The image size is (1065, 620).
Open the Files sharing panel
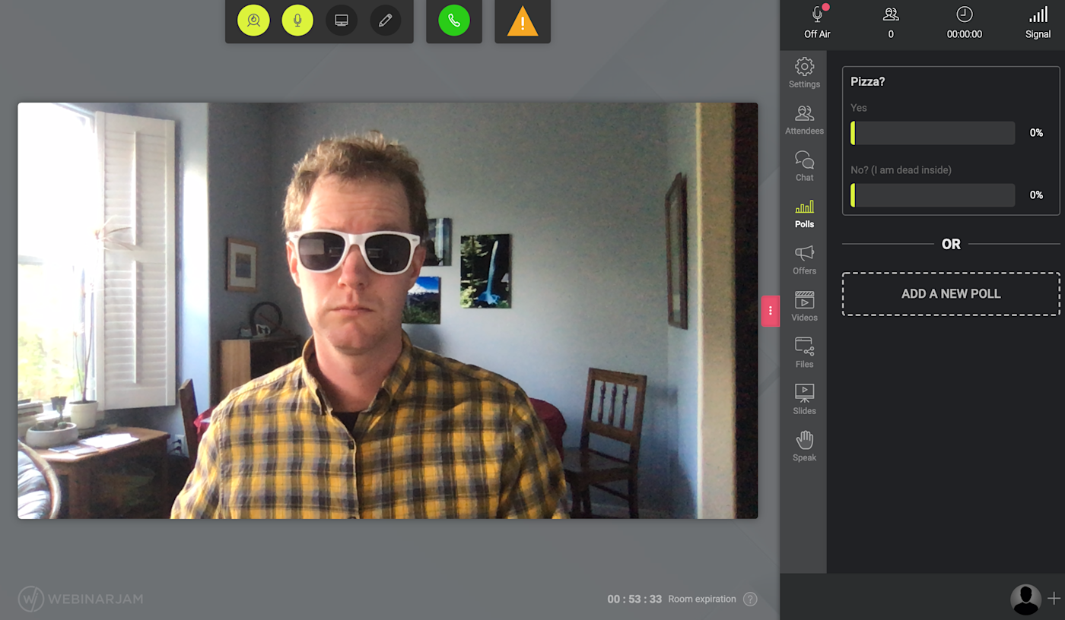coord(804,353)
